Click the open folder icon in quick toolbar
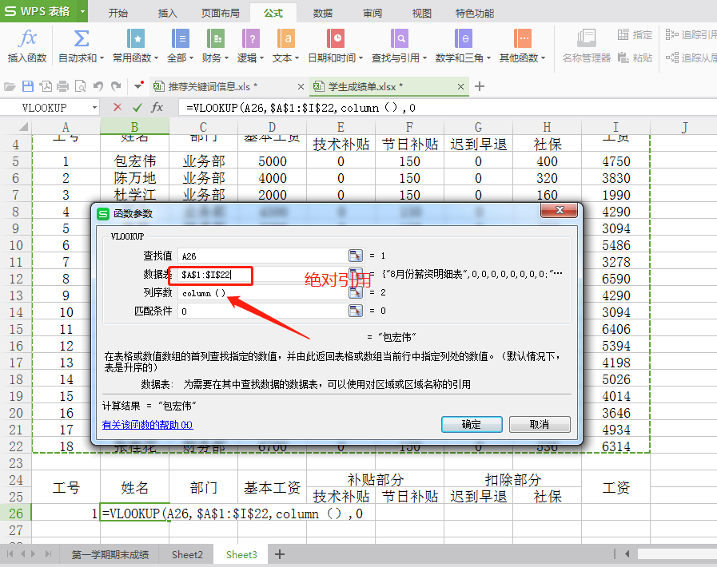 pyautogui.click(x=10, y=86)
